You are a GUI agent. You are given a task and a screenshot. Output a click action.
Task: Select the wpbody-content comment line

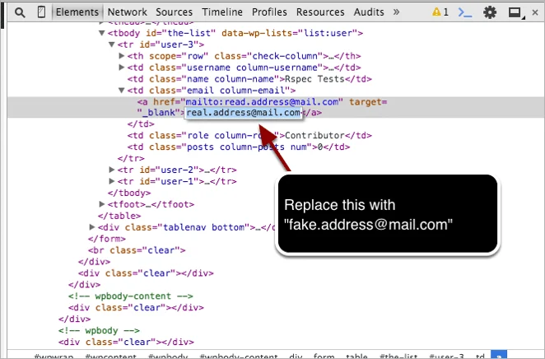(131, 296)
